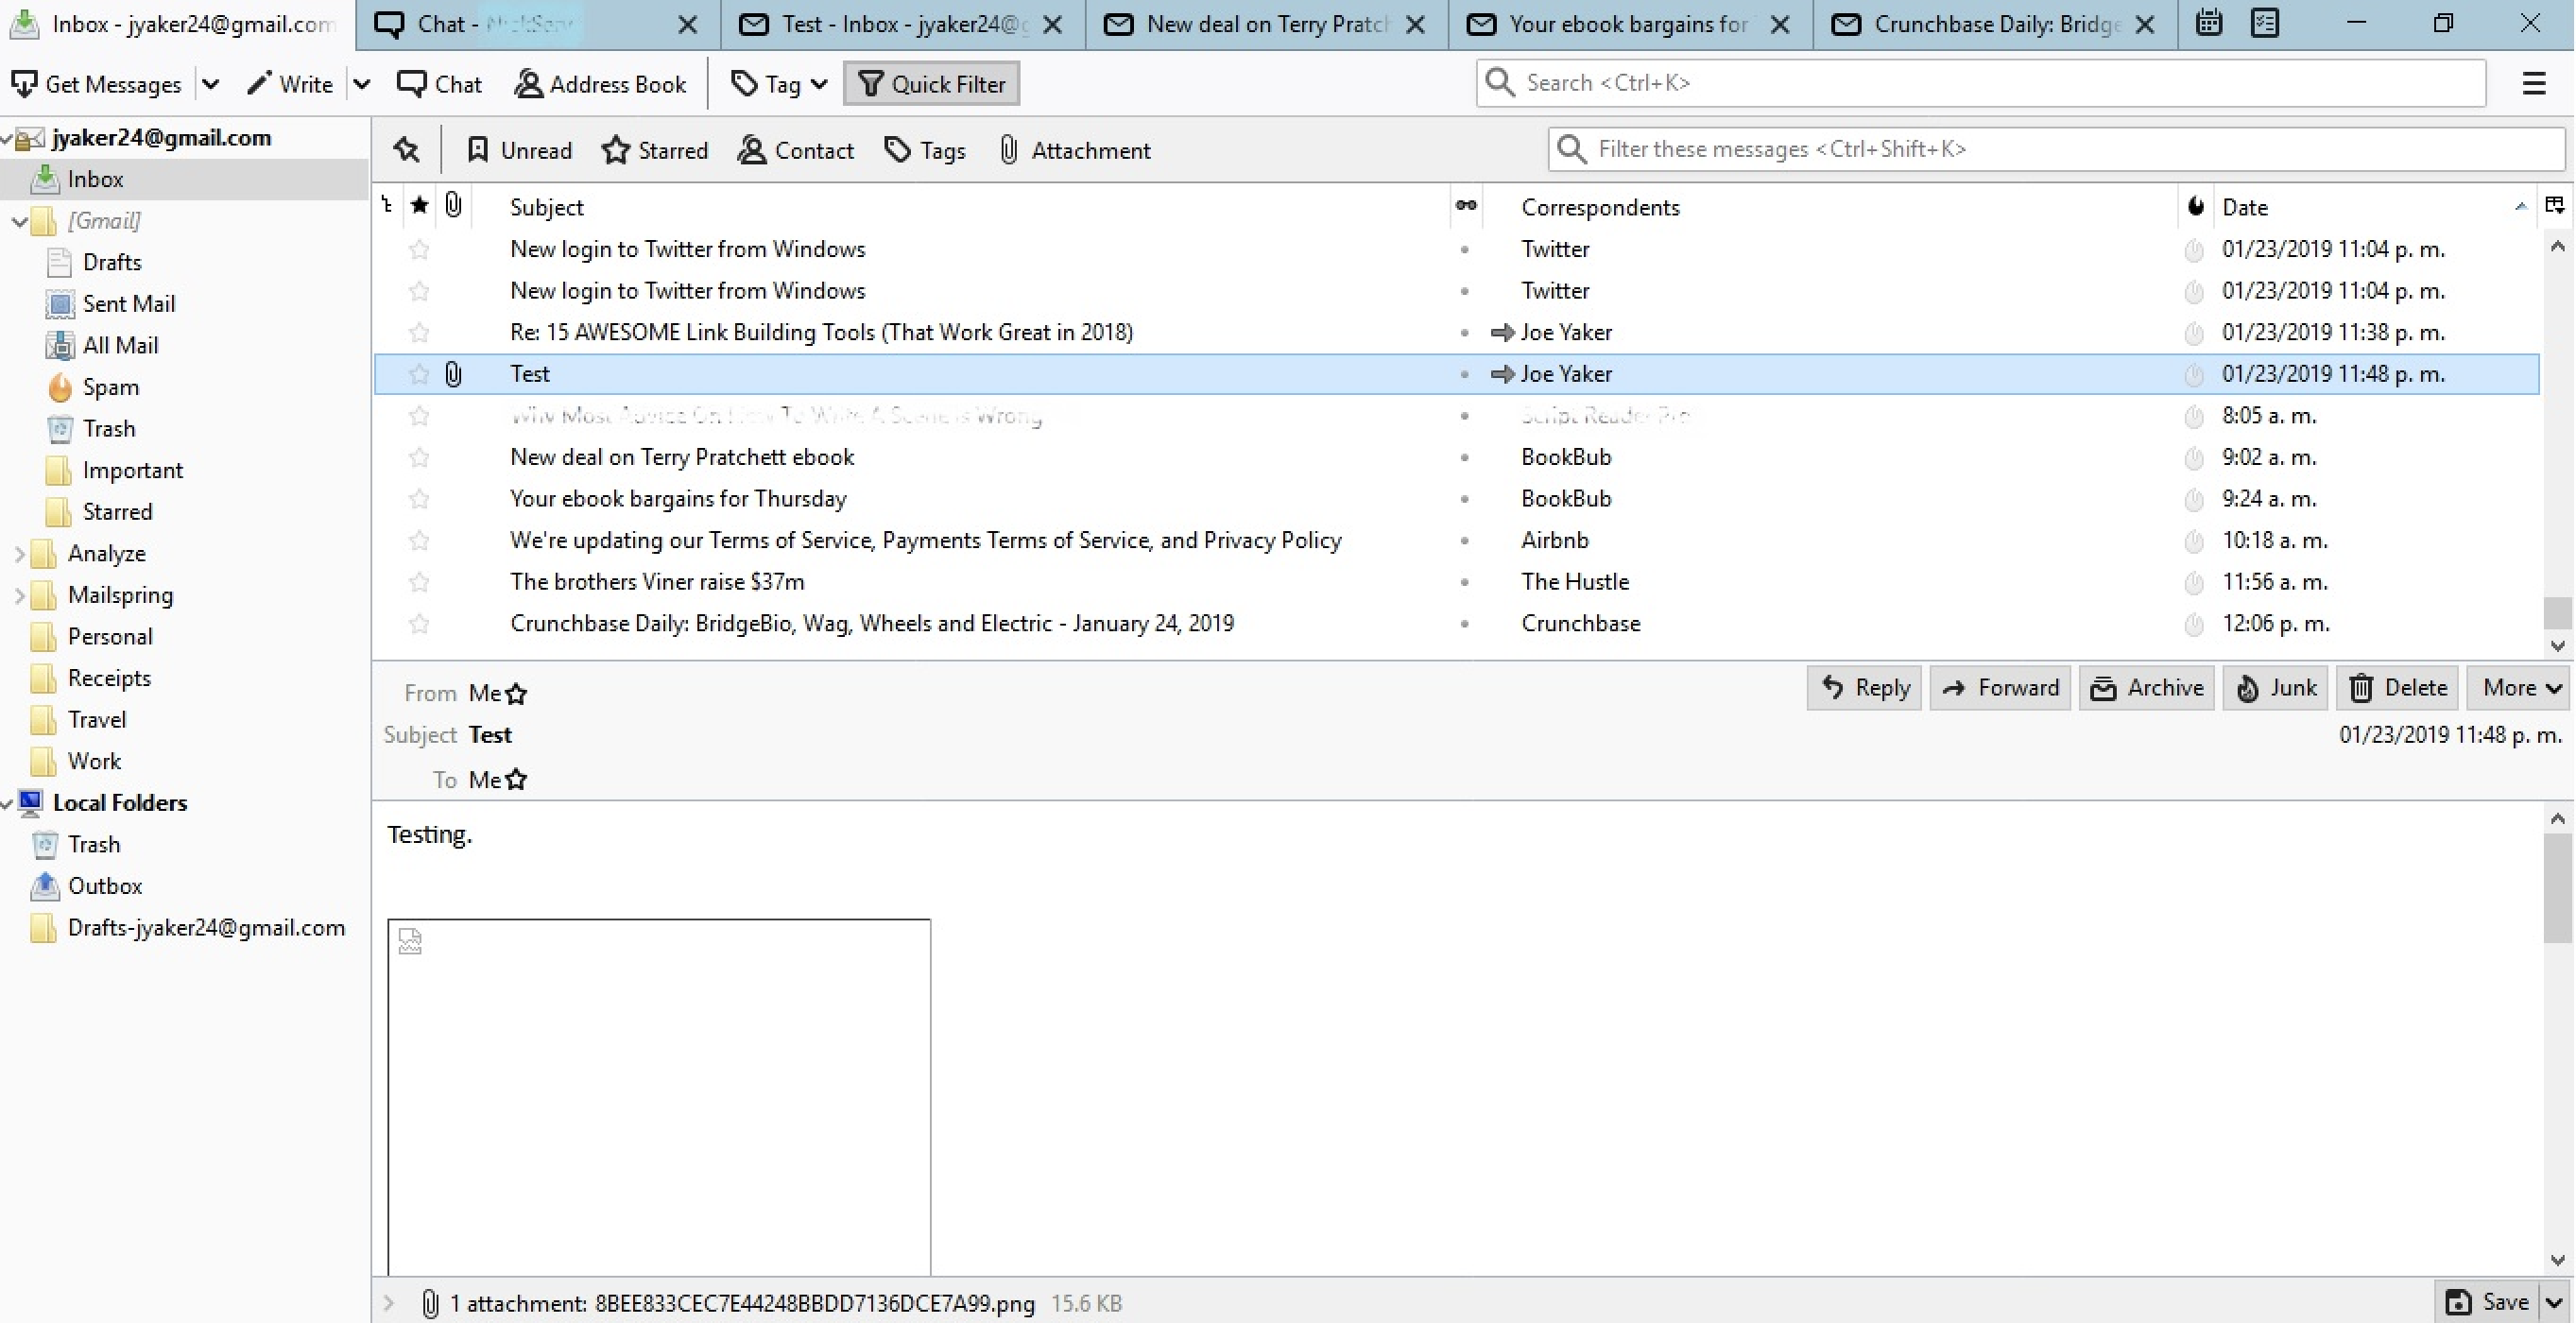Expand the More dropdown in email actions
Viewport: 2576px width, 1323px height.
click(2522, 689)
